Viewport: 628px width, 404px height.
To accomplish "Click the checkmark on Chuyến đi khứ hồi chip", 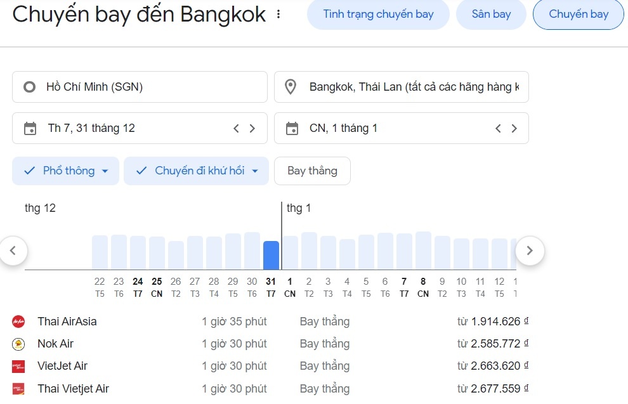I will pos(141,171).
